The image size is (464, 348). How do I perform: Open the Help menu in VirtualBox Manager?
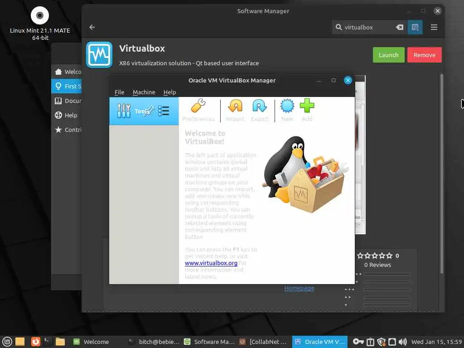(169, 92)
